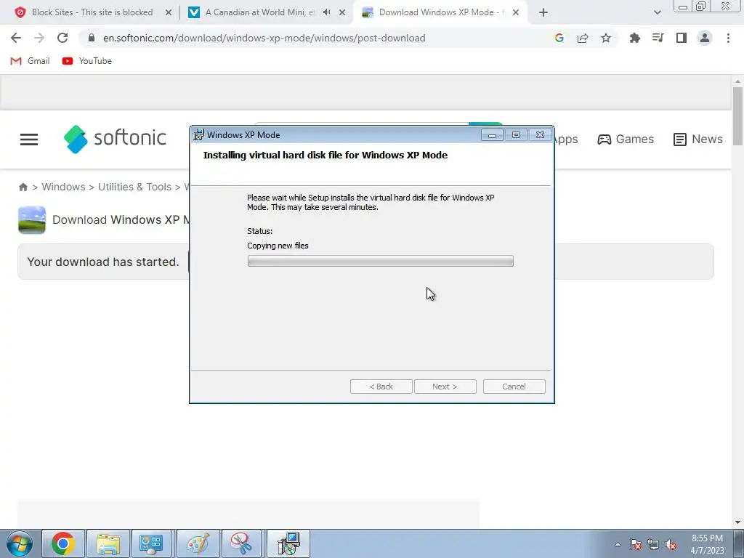The image size is (744, 558).
Task: Mute the audio on the Canadian at World Mini tab
Action: point(326,12)
